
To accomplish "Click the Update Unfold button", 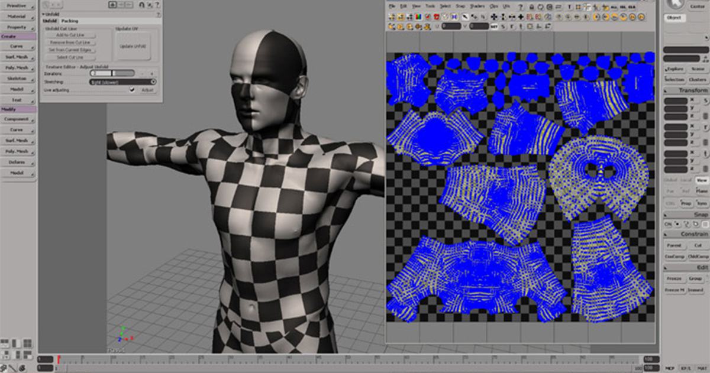I will click(133, 46).
